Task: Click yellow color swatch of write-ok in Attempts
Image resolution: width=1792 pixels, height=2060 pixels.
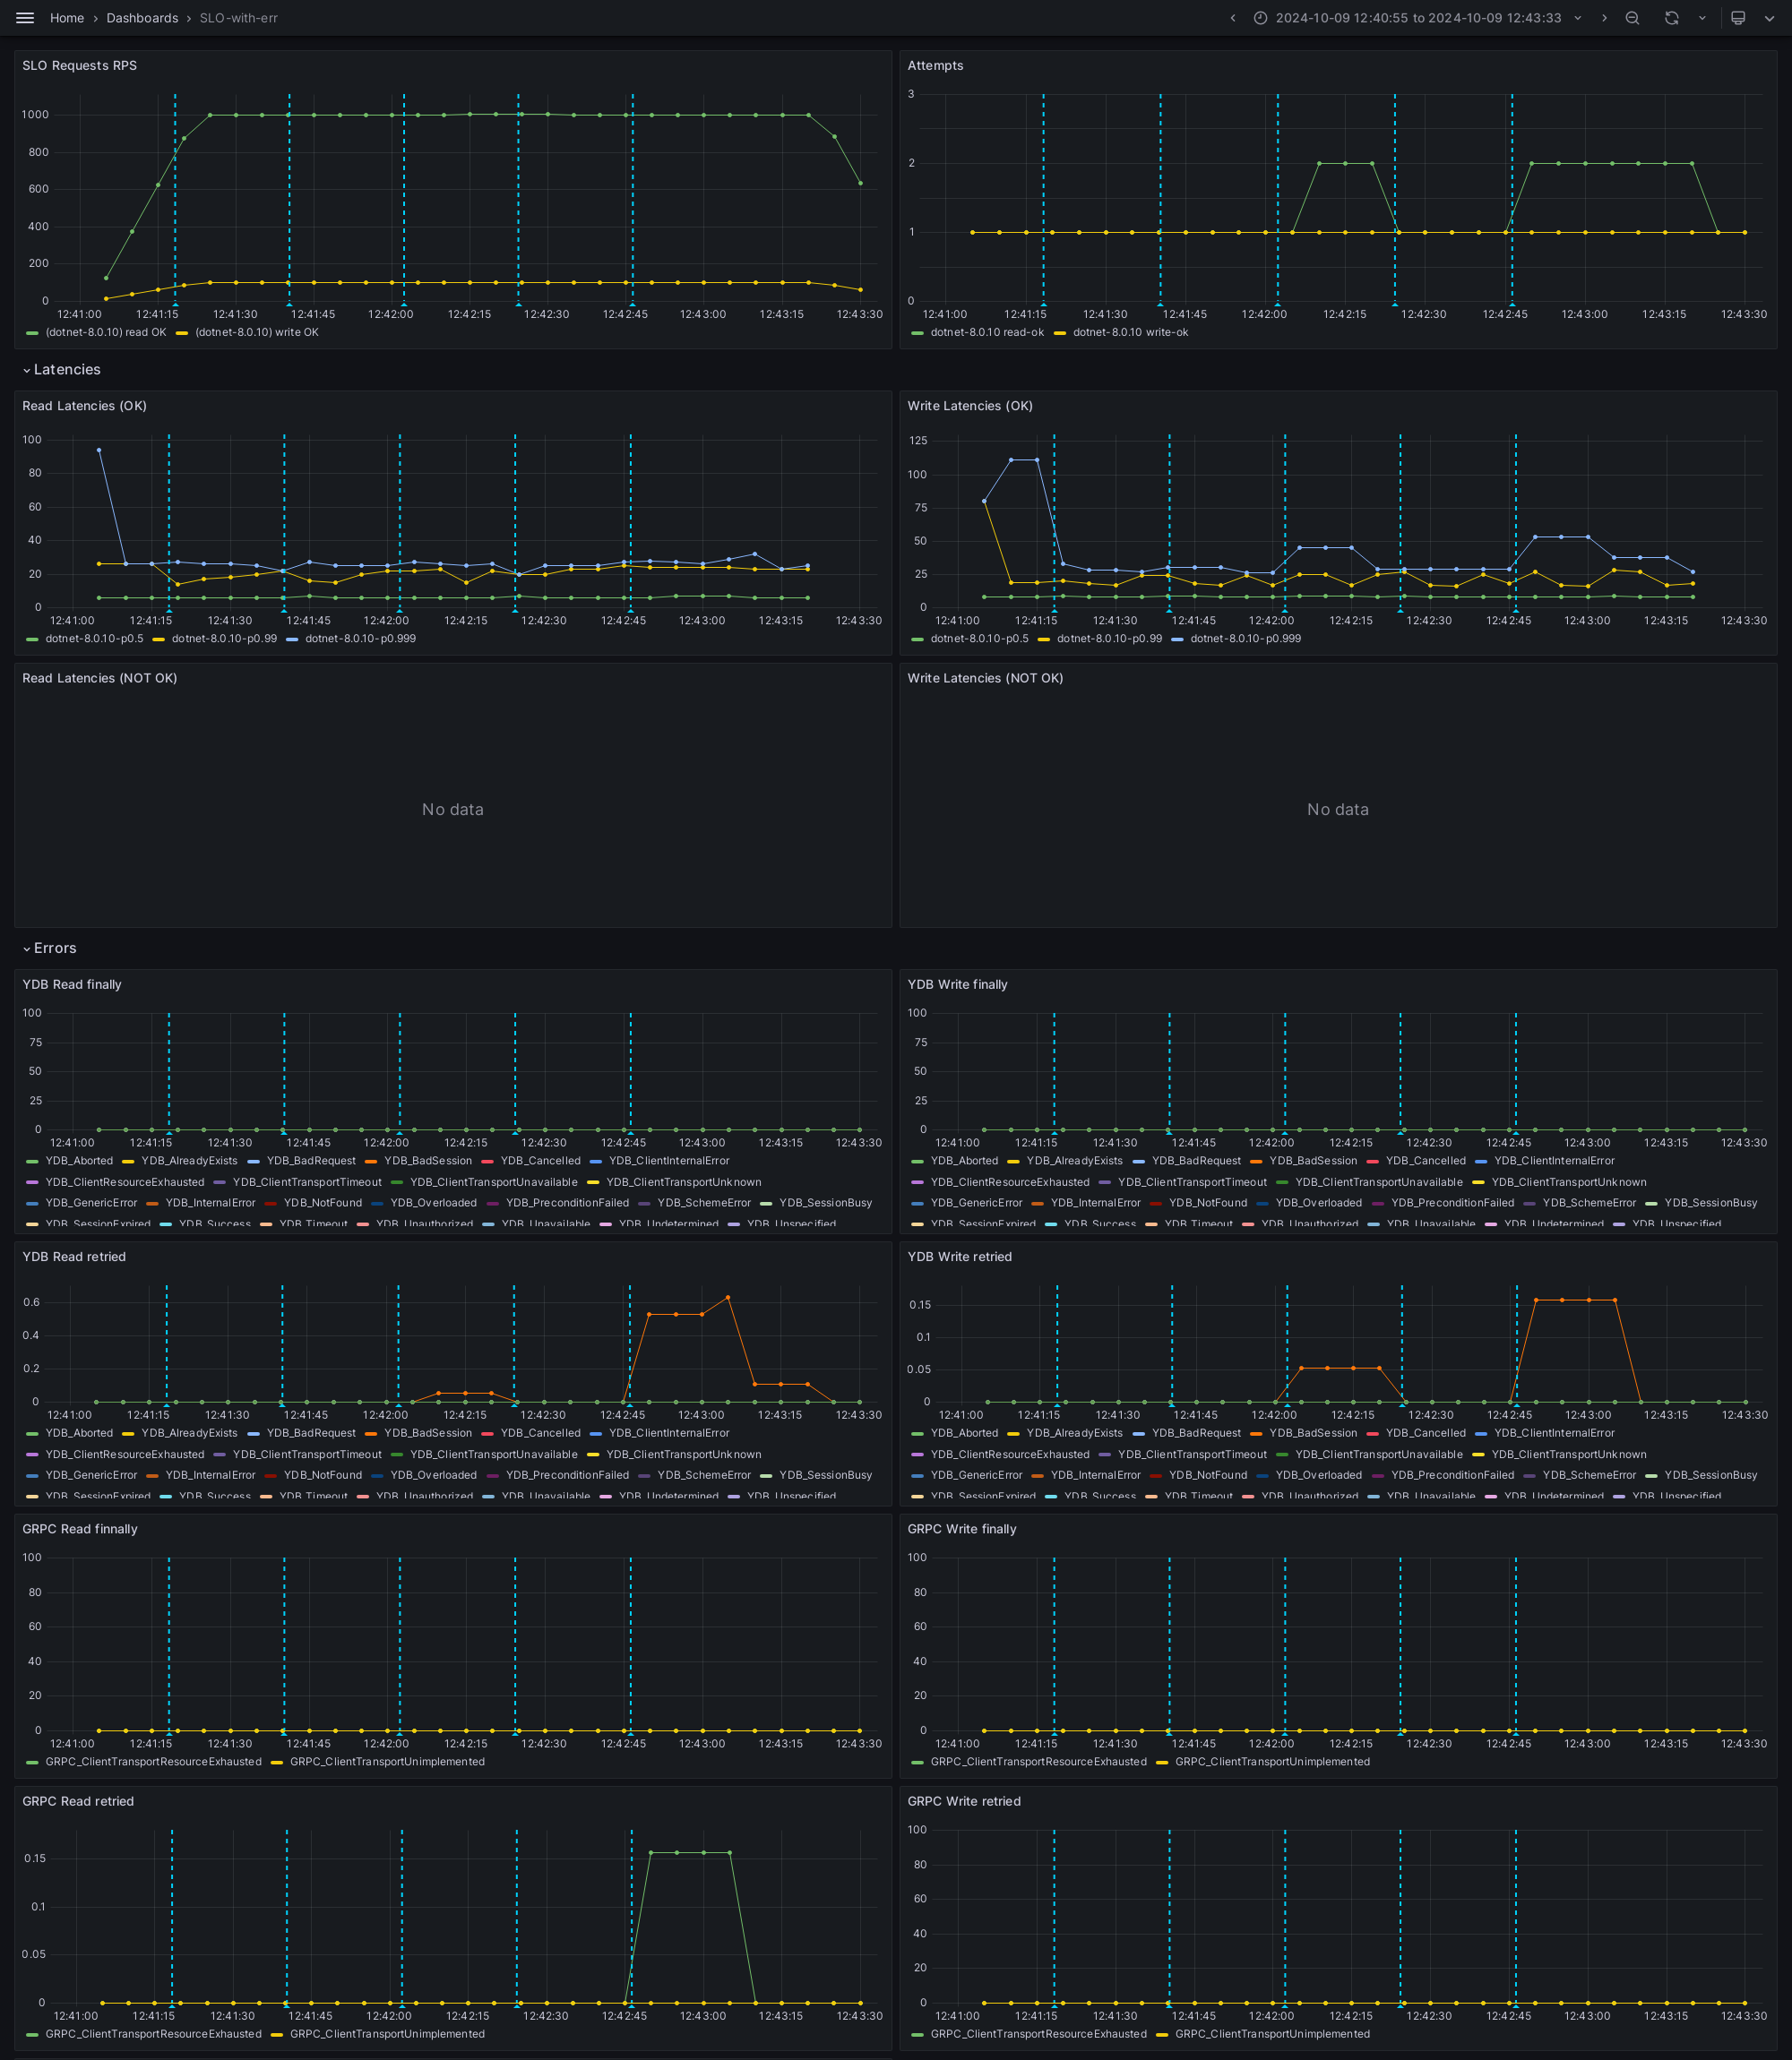Action: coord(1060,333)
